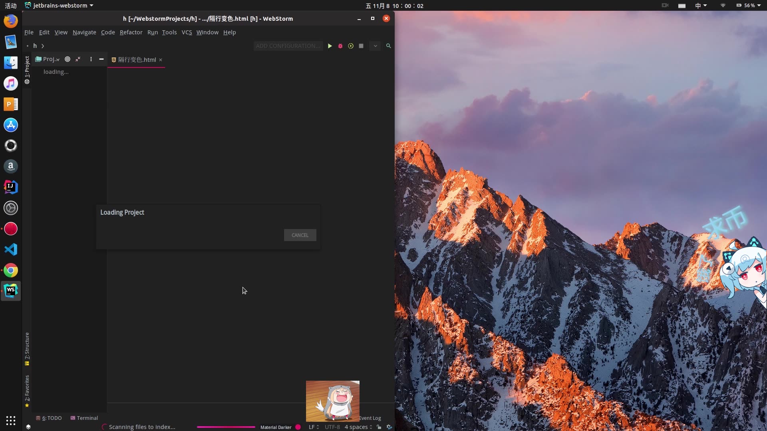Toggle the build output dropdown arrow
The height and width of the screenshot is (431, 767).
tap(376, 46)
